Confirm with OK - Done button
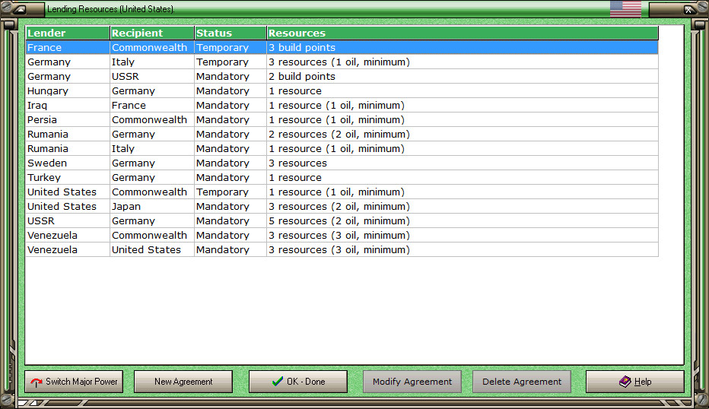 [298, 382]
